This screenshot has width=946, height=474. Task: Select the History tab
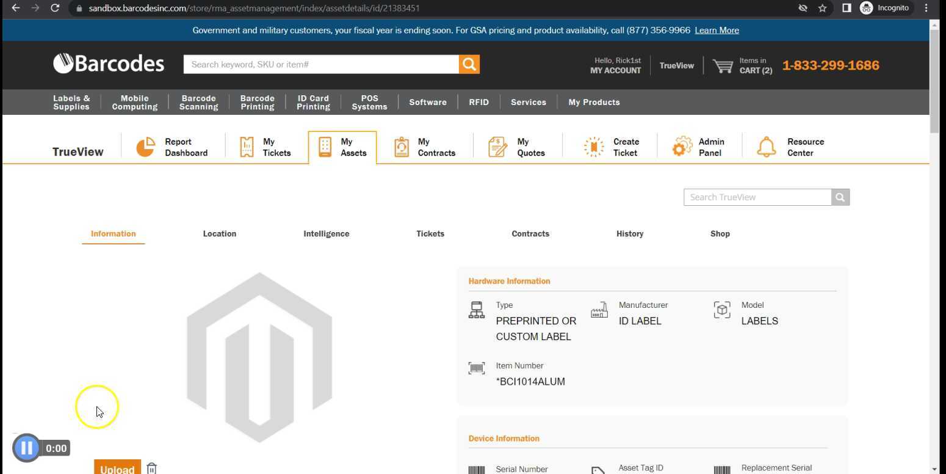tap(629, 234)
